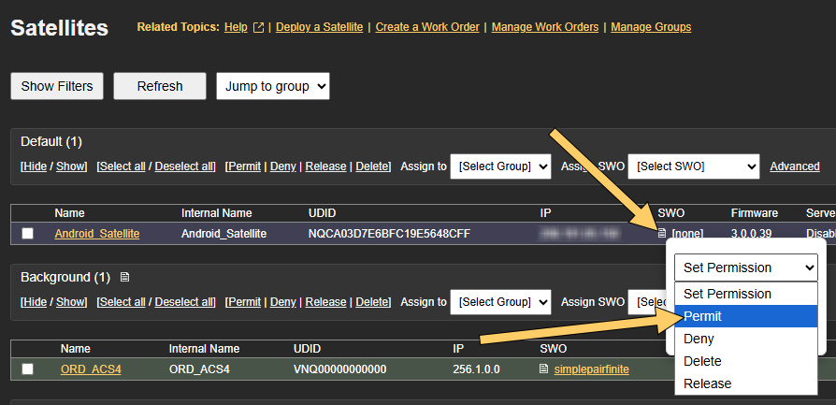Viewport: 836px width, 405px height.
Task: Open the Jump to group dropdown
Action: (272, 86)
